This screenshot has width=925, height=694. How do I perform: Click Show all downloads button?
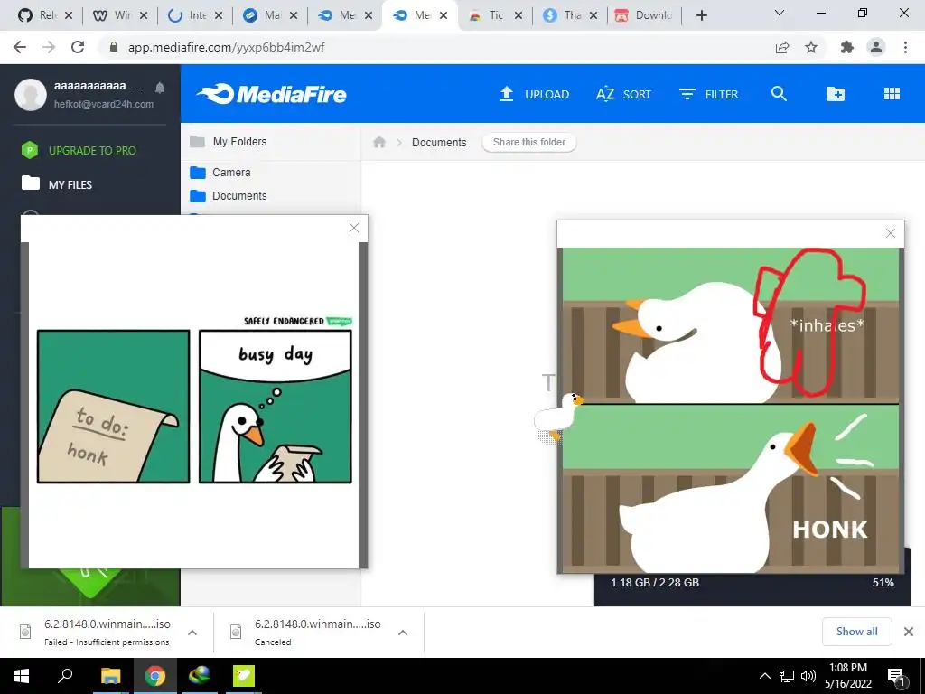click(856, 632)
